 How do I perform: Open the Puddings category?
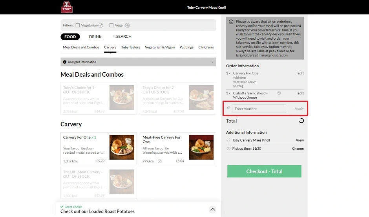click(186, 47)
